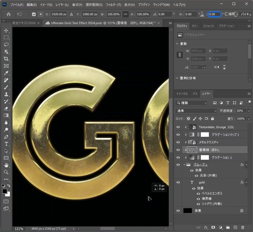Click the X position field in options bar
The image size is (253, 232).
click(59, 14)
